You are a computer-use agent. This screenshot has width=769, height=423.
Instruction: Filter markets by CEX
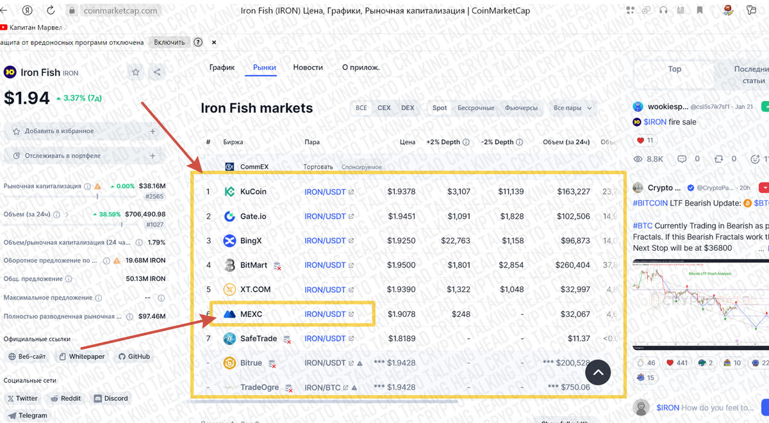(x=384, y=108)
